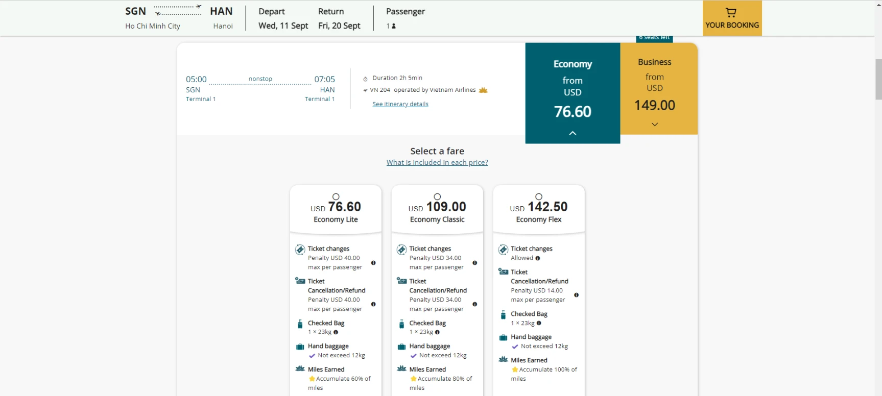Screen dimensions: 882x396
Task: Click Economy Lite Miles Earned lotus icon
Action: (x=300, y=368)
